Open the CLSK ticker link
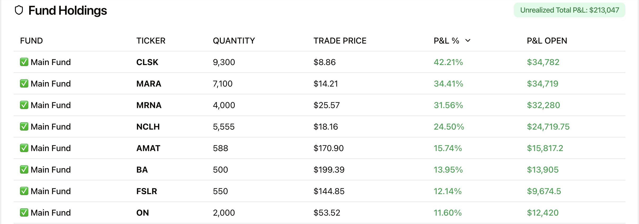This screenshot has width=639, height=224. click(x=147, y=62)
